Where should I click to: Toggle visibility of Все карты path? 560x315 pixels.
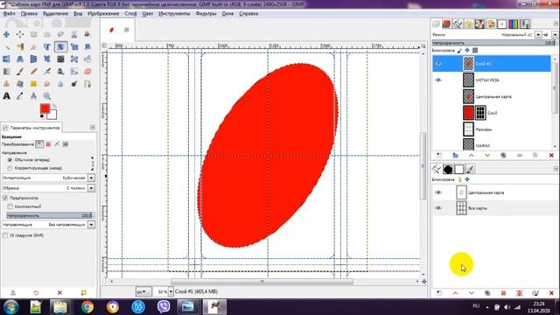coord(438,208)
